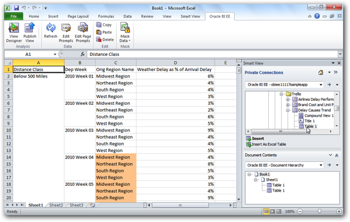Screen dimensions: 350x222
Task: Open the Formulas tab
Action: click(106, 16)
